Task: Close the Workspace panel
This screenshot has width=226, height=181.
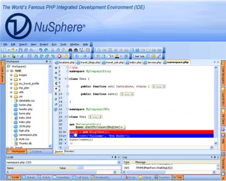Action: pyautogui.click(x=50, y=61)
